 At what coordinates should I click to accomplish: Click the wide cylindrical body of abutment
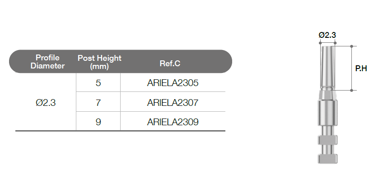point(327,113)
